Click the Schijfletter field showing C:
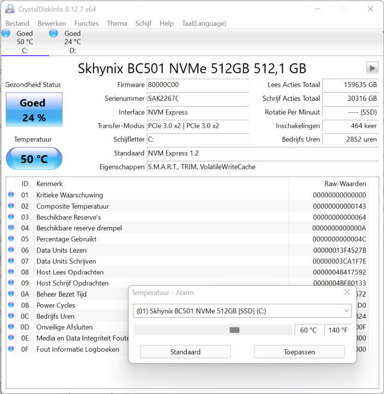This screenshot has height=394, width=384. click(x=198, y=139)
